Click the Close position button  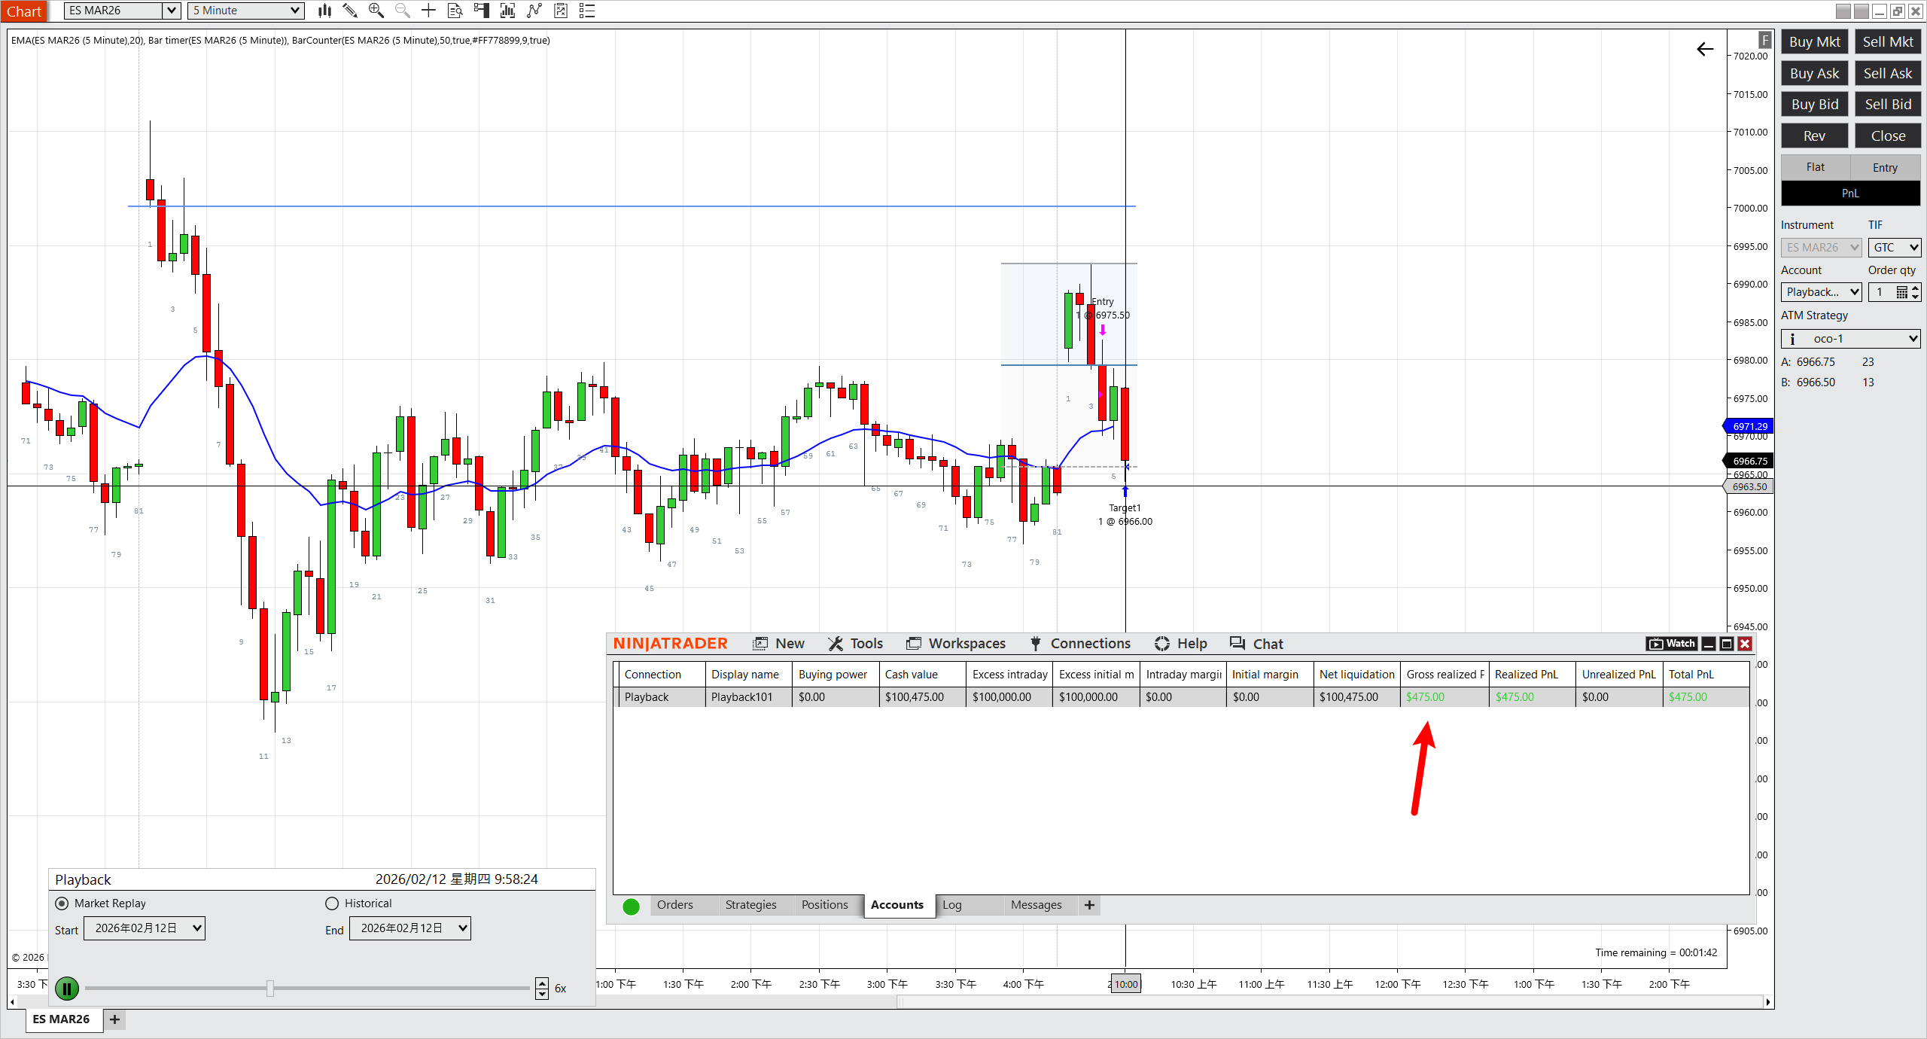[1888, 136]
